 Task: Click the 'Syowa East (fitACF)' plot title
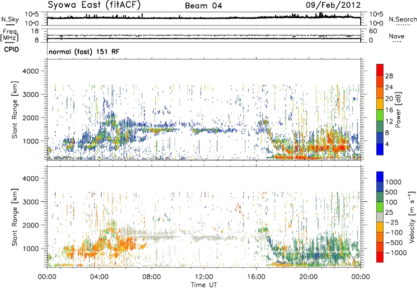(94, 5)
